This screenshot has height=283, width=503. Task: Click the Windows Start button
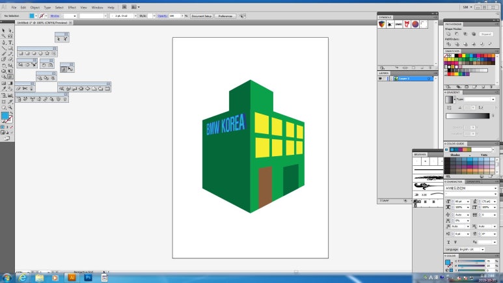pos(7,278)
